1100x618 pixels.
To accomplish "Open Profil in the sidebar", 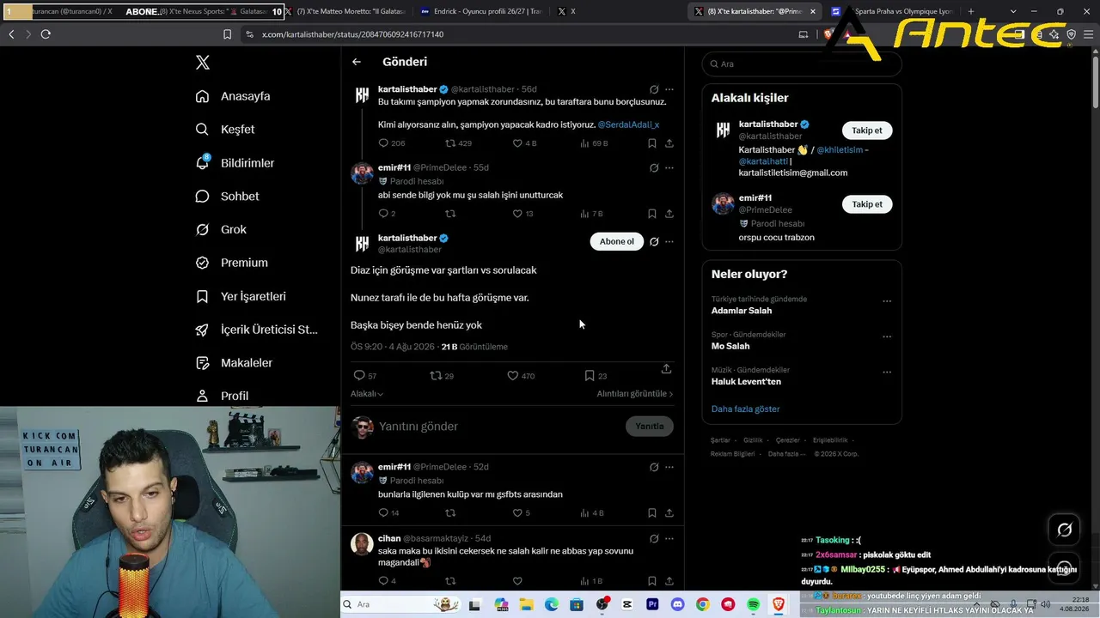I will point(222,396).
